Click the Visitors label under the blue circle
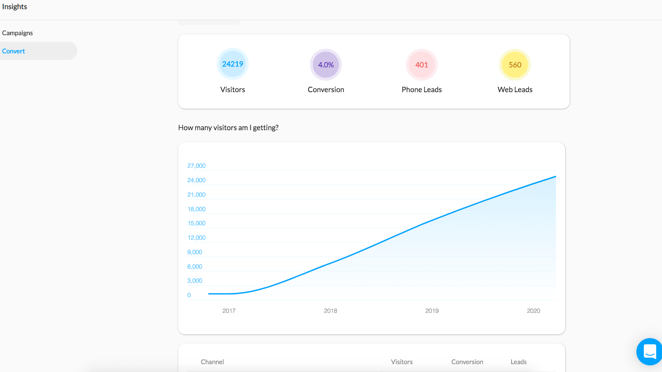The width and height of the screenshot is (662, 372). (233, 90)
